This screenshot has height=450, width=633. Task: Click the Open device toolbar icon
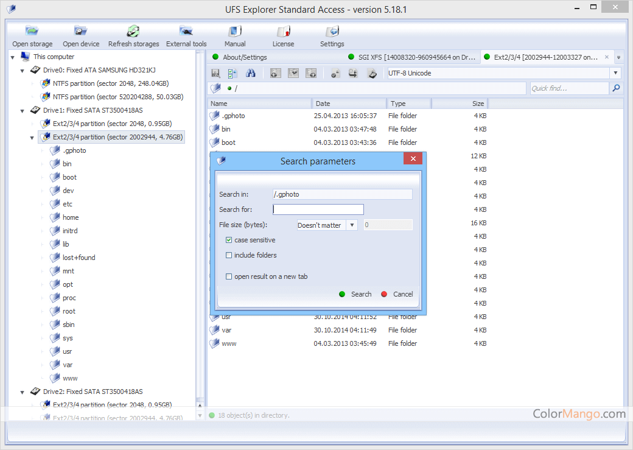coord(81,35)
